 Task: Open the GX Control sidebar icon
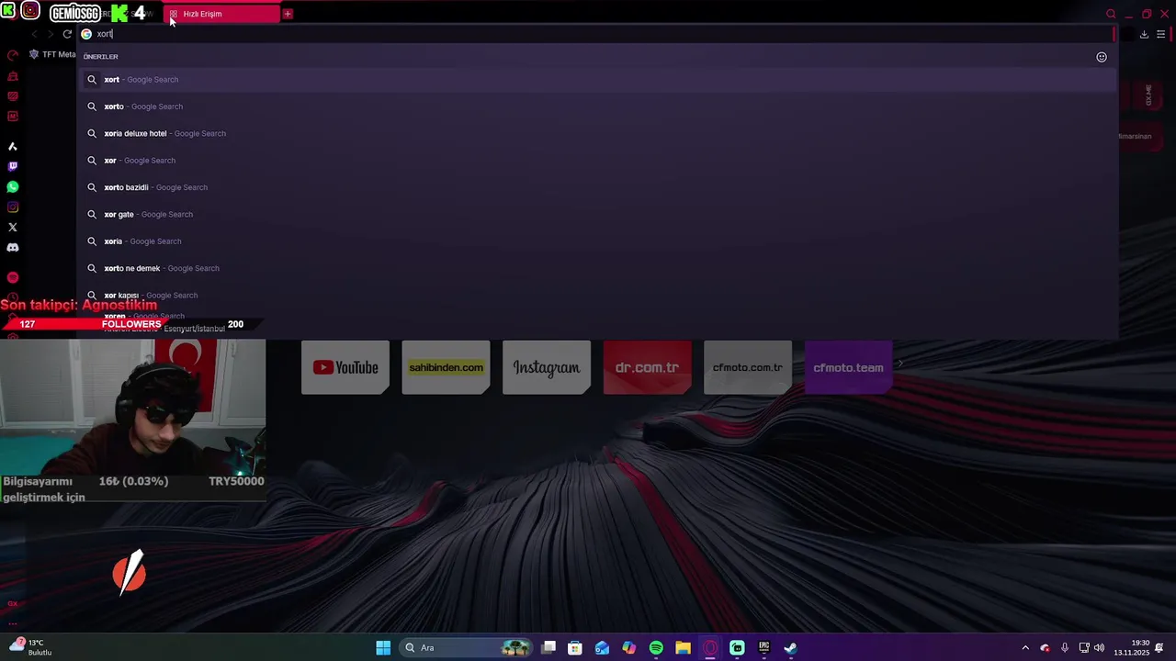coord(13,55)
